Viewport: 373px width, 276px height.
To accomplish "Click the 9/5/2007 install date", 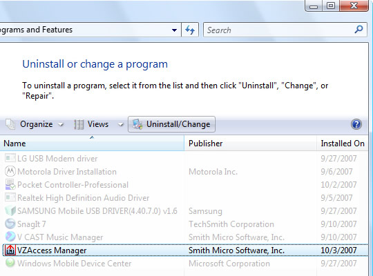I will tap(336, 198).
